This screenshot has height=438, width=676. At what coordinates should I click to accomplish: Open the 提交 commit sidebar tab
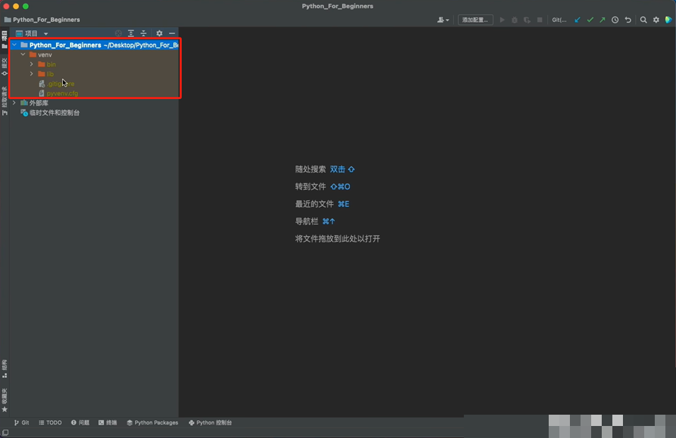[x=4, y=66]
